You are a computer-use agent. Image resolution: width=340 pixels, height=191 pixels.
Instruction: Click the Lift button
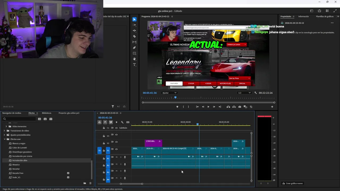click(228, 107)
